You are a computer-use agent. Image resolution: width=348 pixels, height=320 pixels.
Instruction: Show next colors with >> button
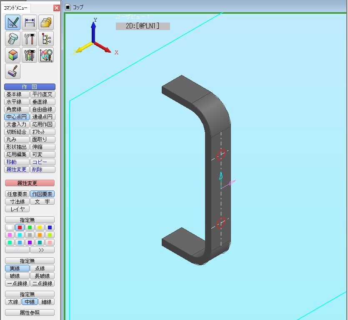tap(43, 250)
